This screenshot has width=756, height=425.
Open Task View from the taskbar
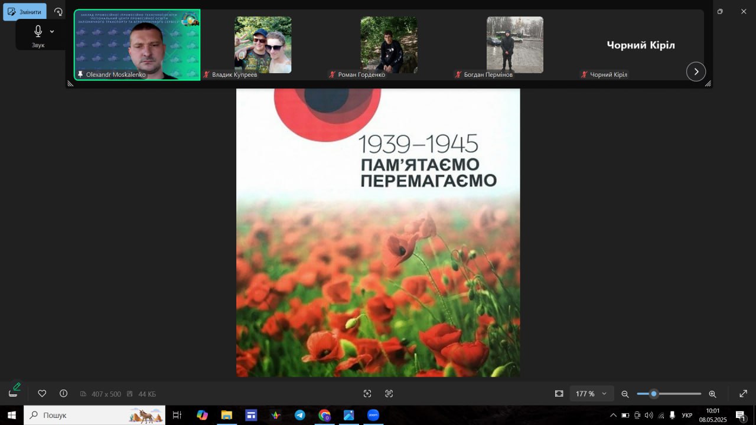click(x=177, y=415)
